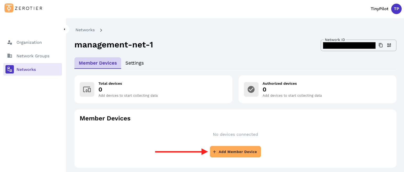Click the management-net-1 network title
This screenshot has height=172, width=404.
(x=114, y=45)
